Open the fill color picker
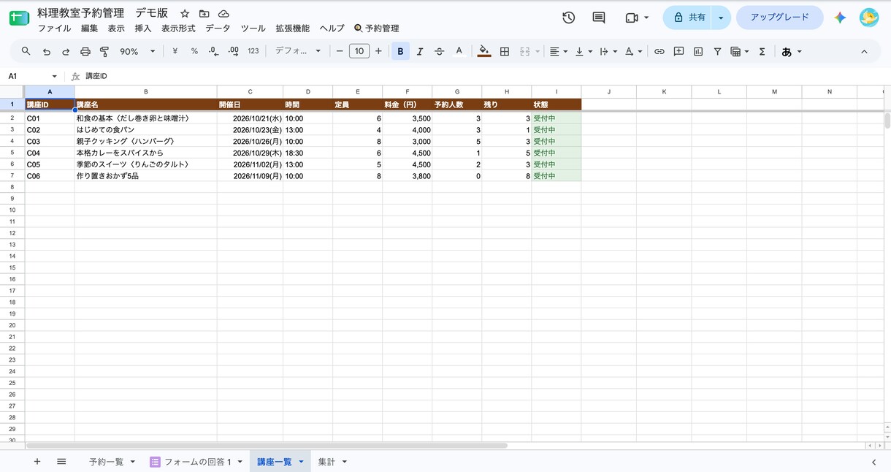Screen dimensions: 891x472 click(x=484, y=51)
